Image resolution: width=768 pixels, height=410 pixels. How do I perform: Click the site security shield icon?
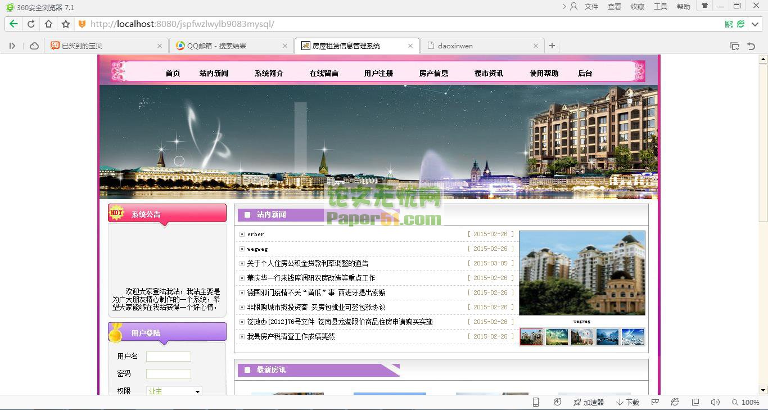click(x=82, y=24)
